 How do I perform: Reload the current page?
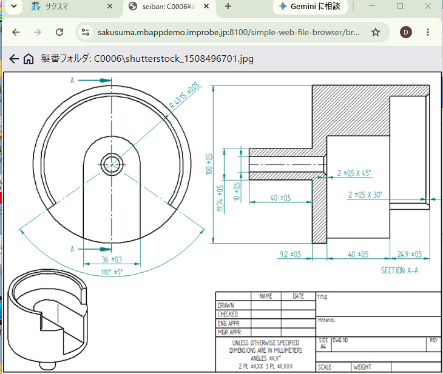click(59, 32)
